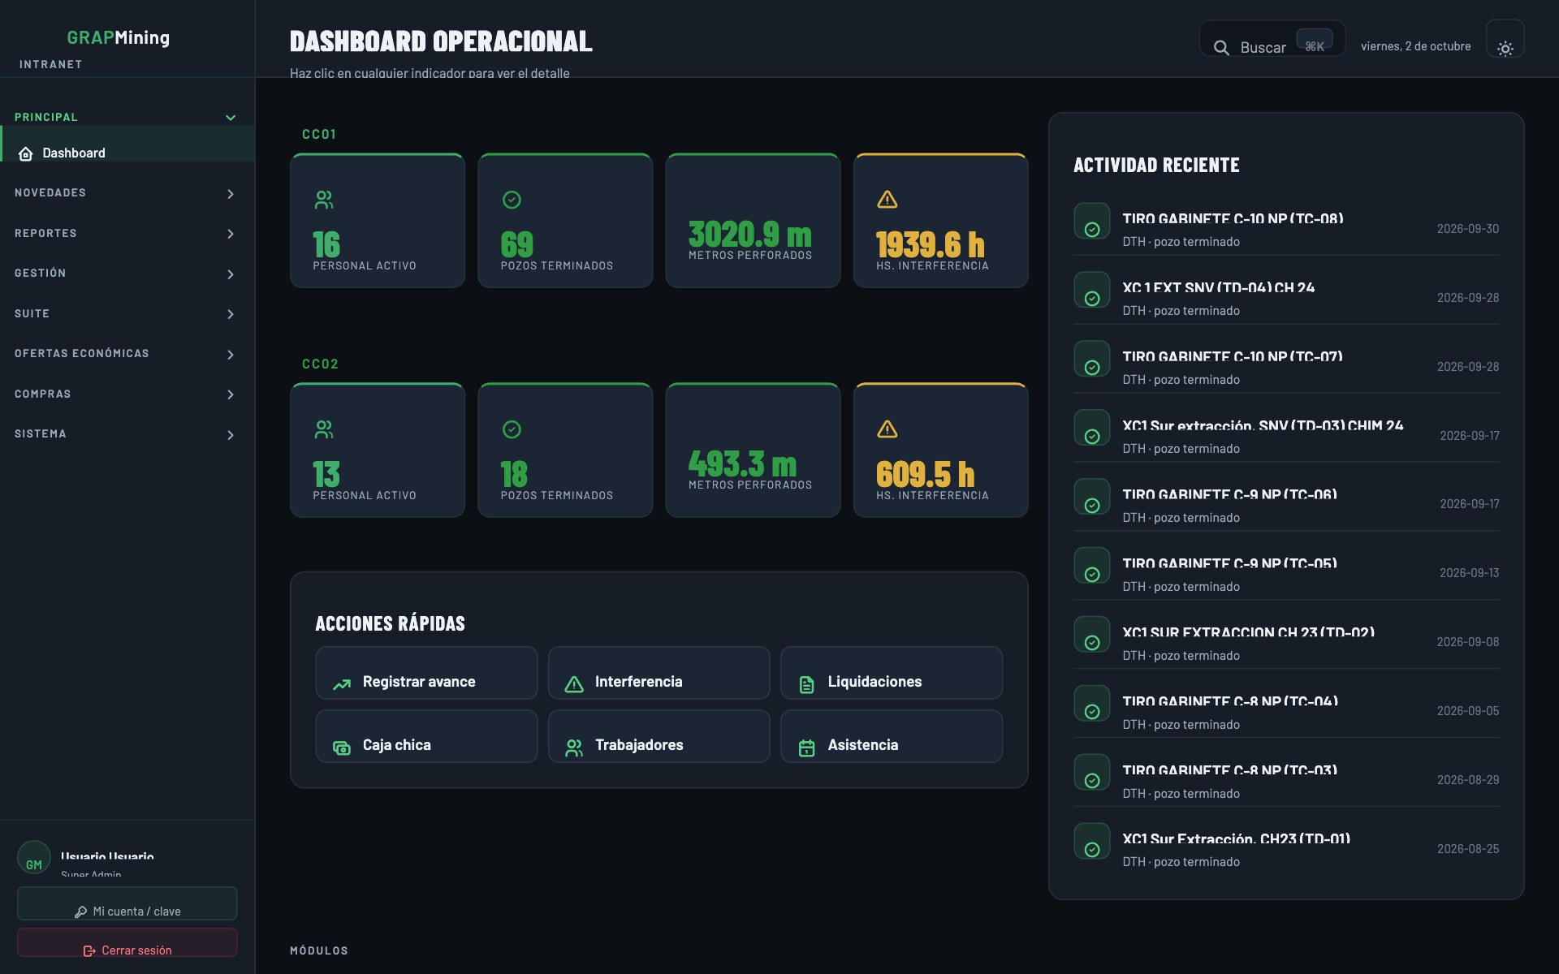Click the Cerrar sesión button

(x=127, y=942)
